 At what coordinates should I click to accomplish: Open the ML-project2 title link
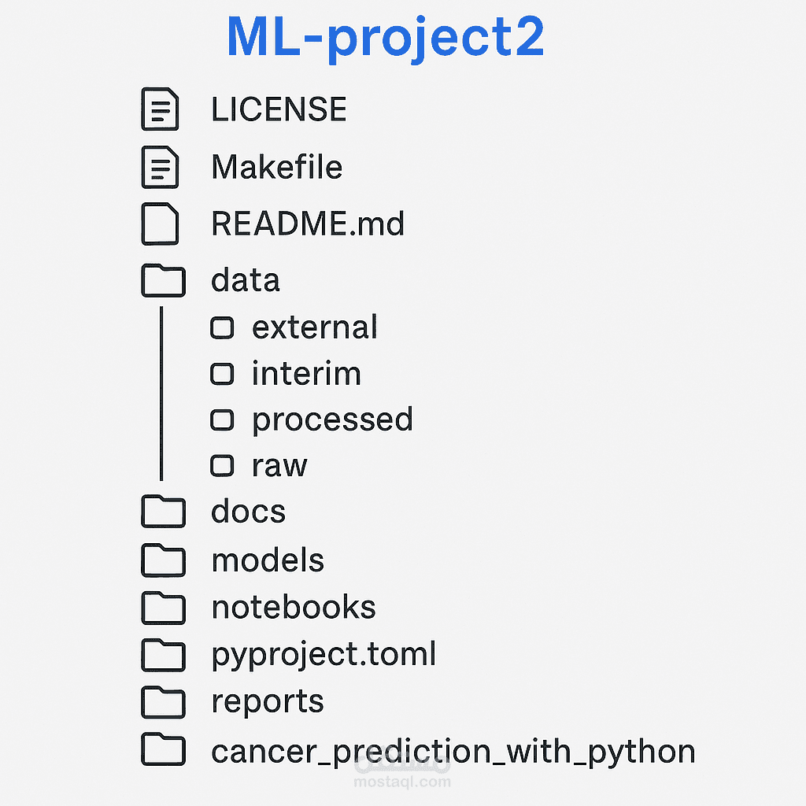(x=385, y=36)
